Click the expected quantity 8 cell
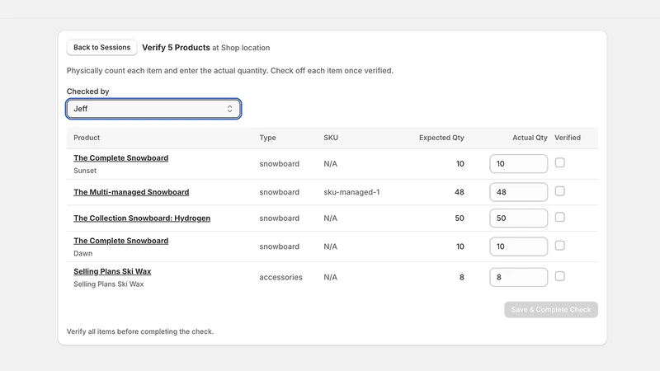The width and height of the screenshot is (660, 371). point(462,277)
